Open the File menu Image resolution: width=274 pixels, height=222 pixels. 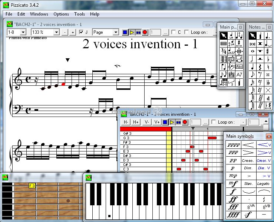tap(9, 14)
